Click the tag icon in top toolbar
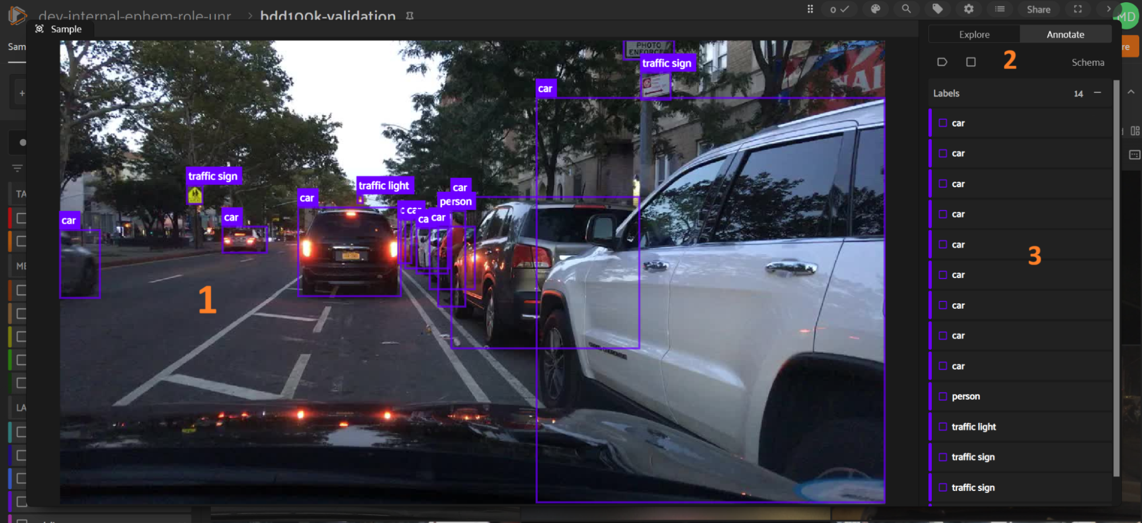This screenshot has height=523, width=1142. (x=937, y=9)
